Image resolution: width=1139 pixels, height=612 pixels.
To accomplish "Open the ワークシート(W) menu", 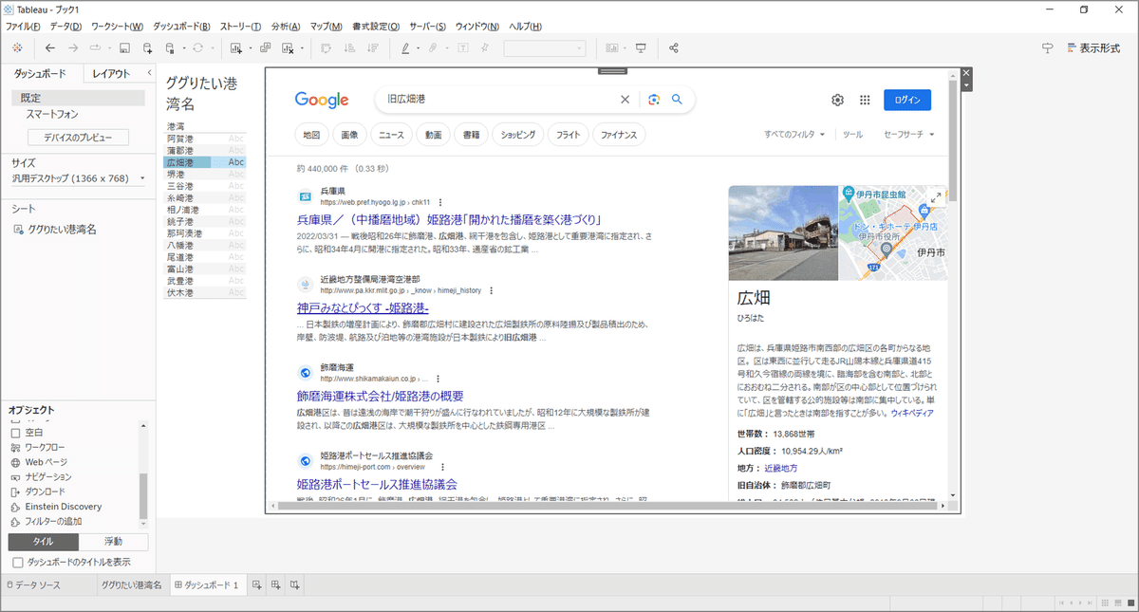I will click(x=117, y=26).
